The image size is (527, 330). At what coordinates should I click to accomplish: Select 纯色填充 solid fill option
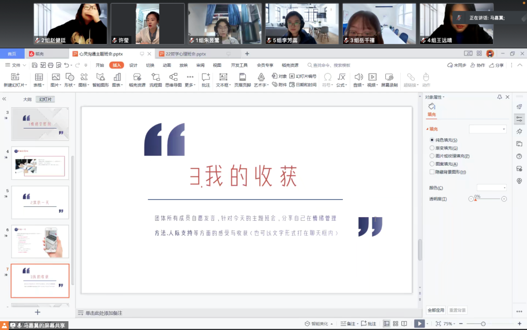[x=432, y=140]
